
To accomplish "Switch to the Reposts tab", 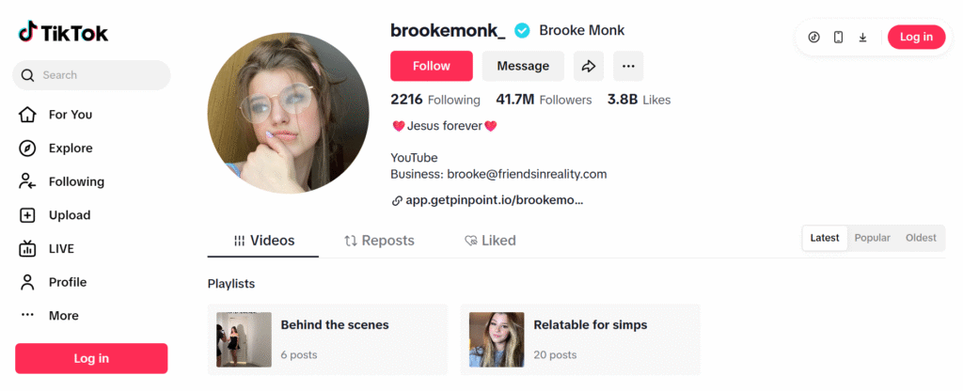I will pyautogui.click(x=379, y=241).
